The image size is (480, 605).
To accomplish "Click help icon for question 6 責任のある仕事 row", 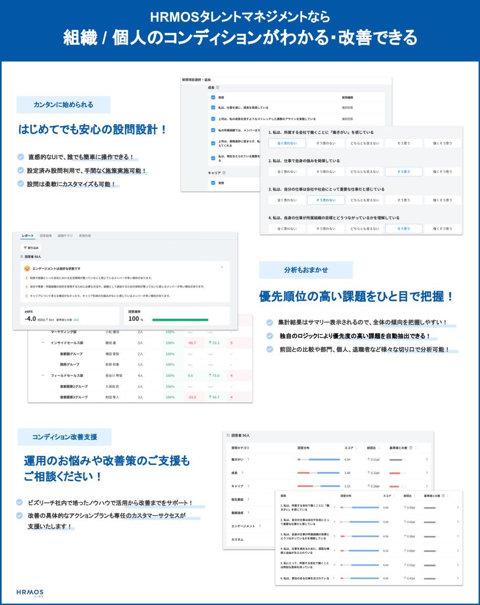I will pos(334,578).
